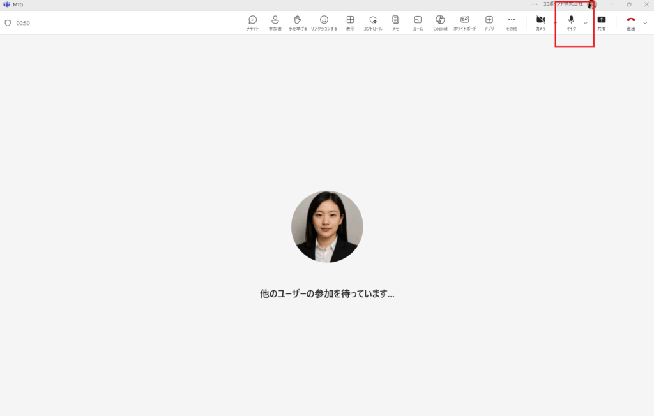
Task: Open the 表示 (View) layout options
Action: tap(350, 23)
